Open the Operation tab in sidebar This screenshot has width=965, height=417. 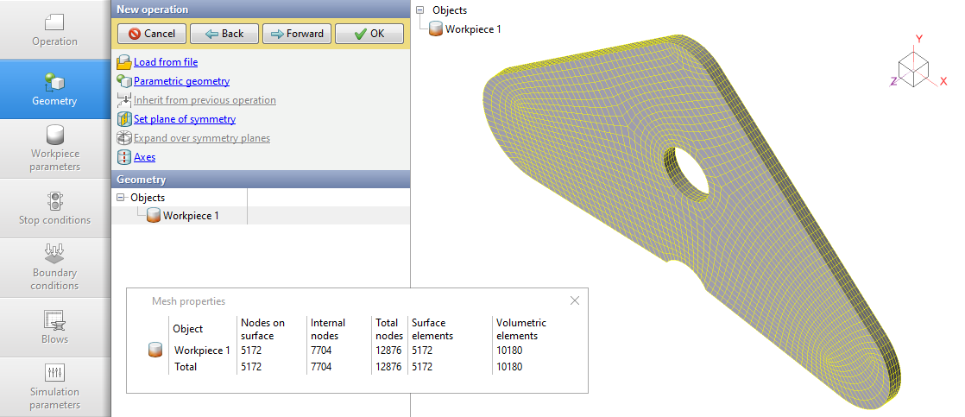pyautogui.click(x=55, y=30)
